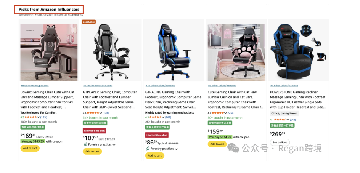Click See options for POWERSTONE recliner
Viewport: 360px width, 173px height.
[x=280, y=143]
